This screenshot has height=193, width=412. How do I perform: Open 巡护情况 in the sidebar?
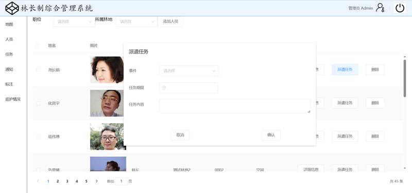[x=13, y=99]
